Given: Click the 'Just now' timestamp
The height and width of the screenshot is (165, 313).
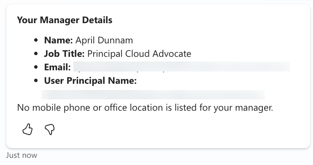Looking at the screenshot, I should click(22, 155).
